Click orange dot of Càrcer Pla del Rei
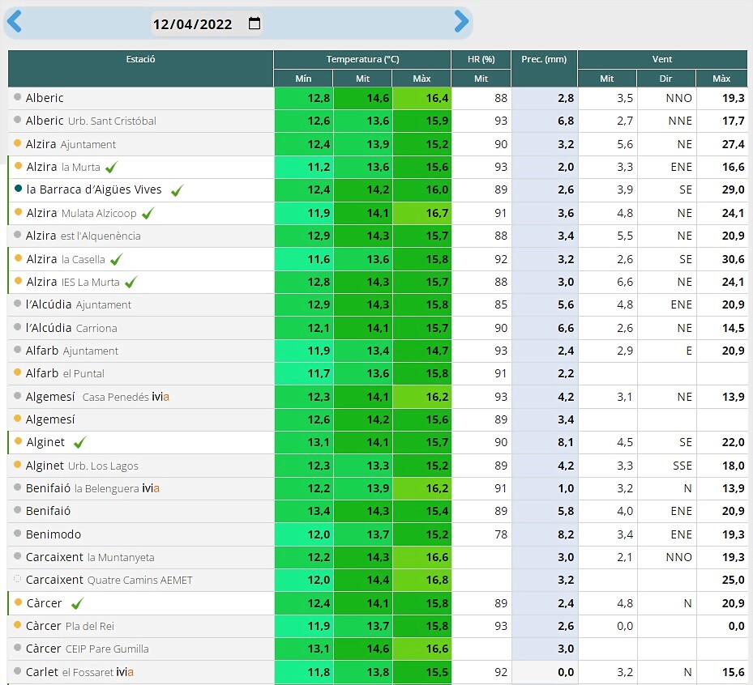This screenshot has width=753, height=685. tap(18, 624)
